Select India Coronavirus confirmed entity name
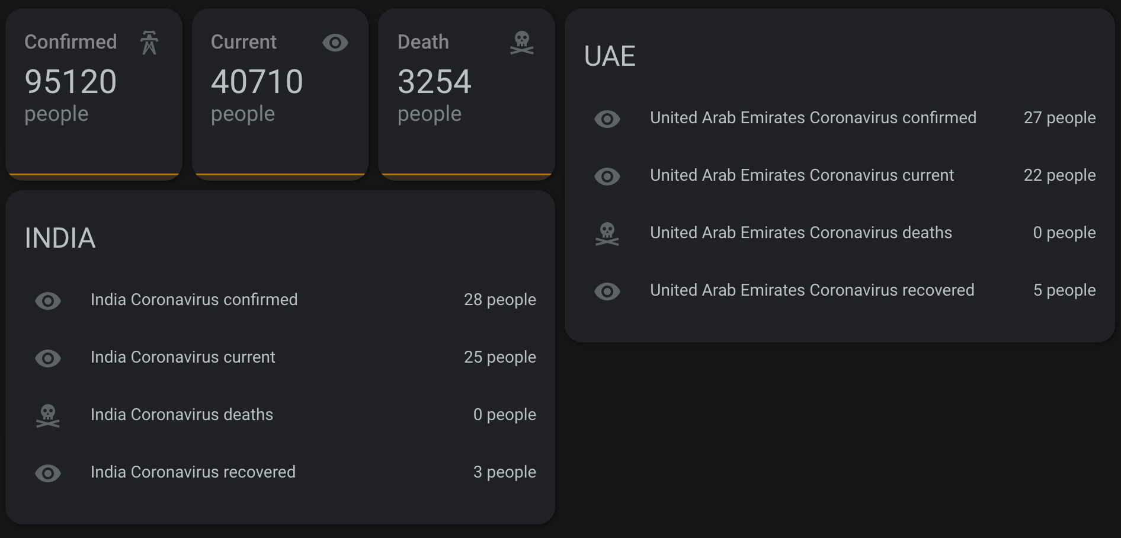Viewport: 1121px width, 538px height. point(194,300)
